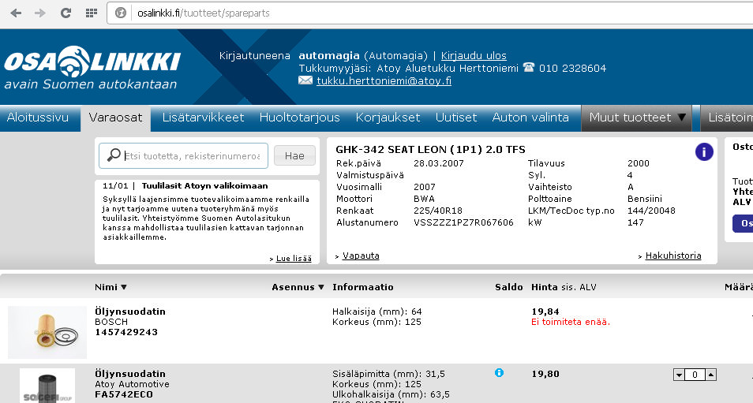The width and height of the screenshot is (753, 403).
Task: Click the envelope email icon
Action: pyautogui.click(x=305, y=80)
